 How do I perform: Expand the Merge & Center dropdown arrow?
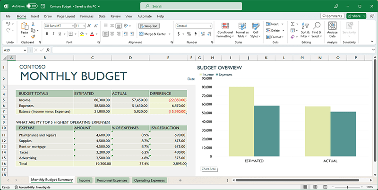click(169, 34)
